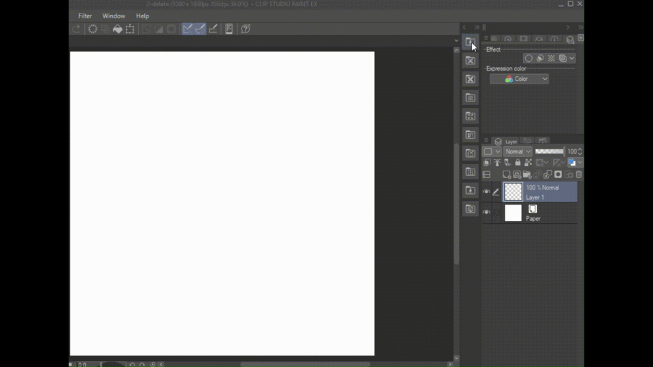Select the Layer 1 thumbnail
This screenshot has height=367, width=653.
[513, 192]
